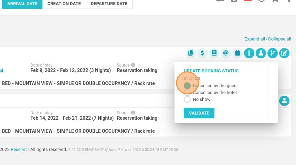The width and height of the screenshot is (296, 165).
Task: Click 'Reservation taking' in Feb 14 booking
Action: pyautogui.click(x=137, y=118)
